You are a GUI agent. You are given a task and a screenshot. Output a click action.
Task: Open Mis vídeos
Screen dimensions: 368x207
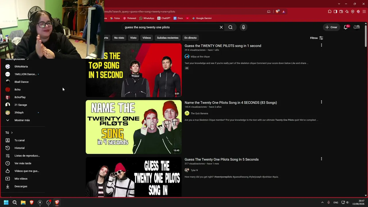pos(22,179)
